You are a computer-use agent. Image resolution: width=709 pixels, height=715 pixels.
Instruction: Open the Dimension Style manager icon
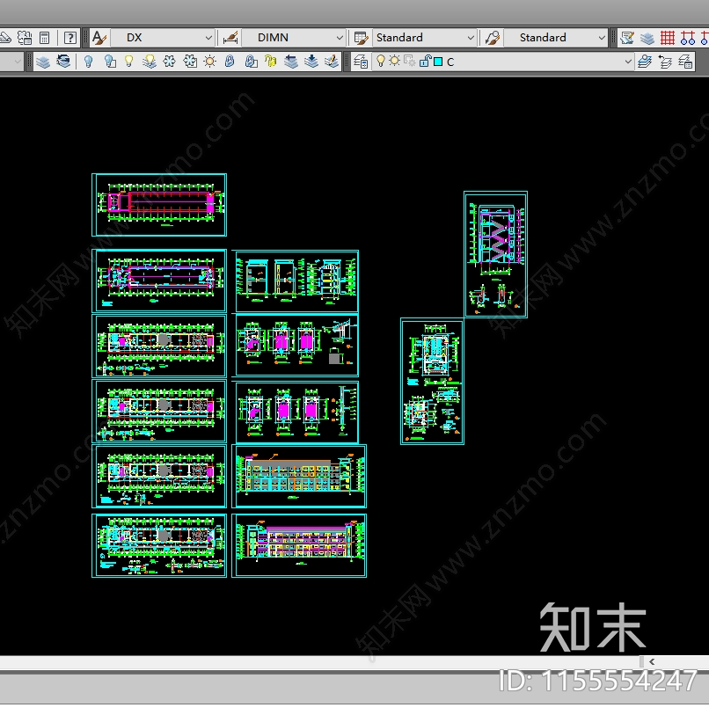pyautogui.click(x=230, y=38)
